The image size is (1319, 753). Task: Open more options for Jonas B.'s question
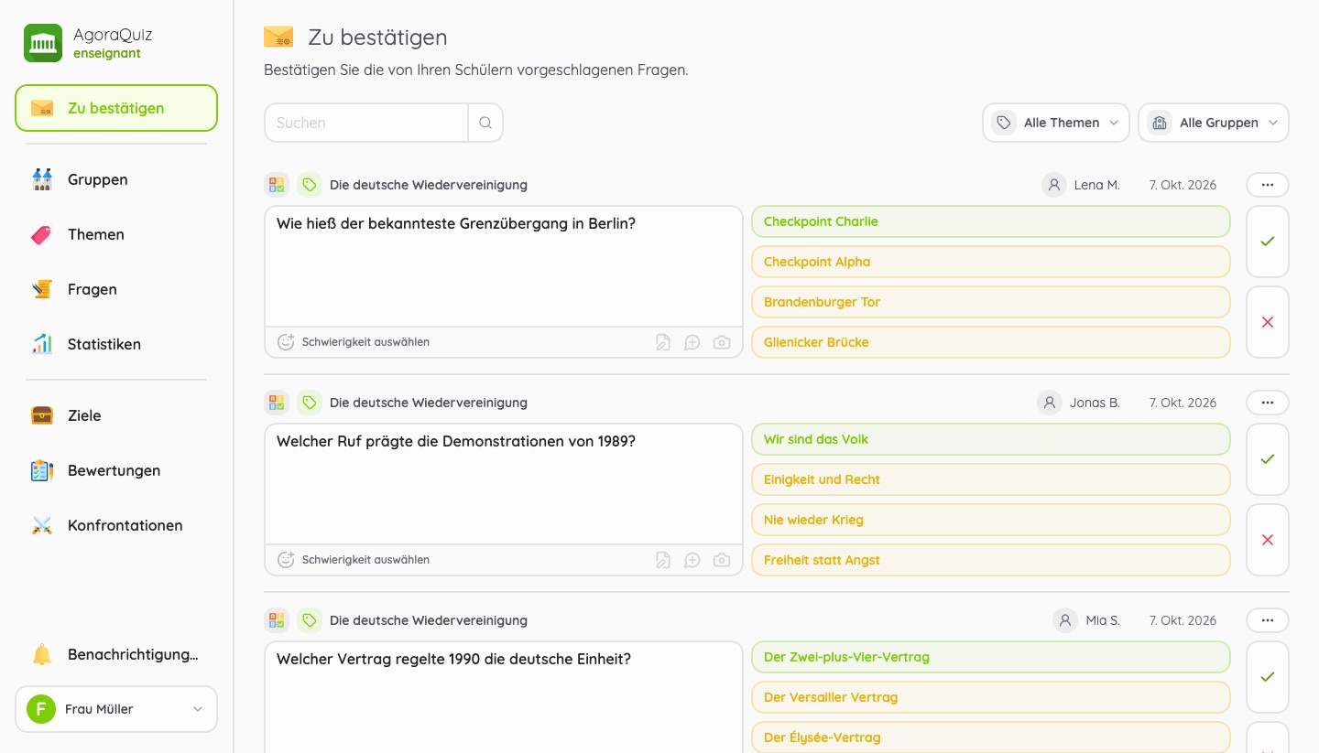(1268, 403)
